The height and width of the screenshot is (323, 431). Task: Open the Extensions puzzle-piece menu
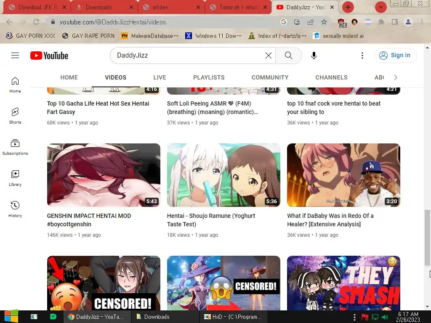tap(381, 22)
